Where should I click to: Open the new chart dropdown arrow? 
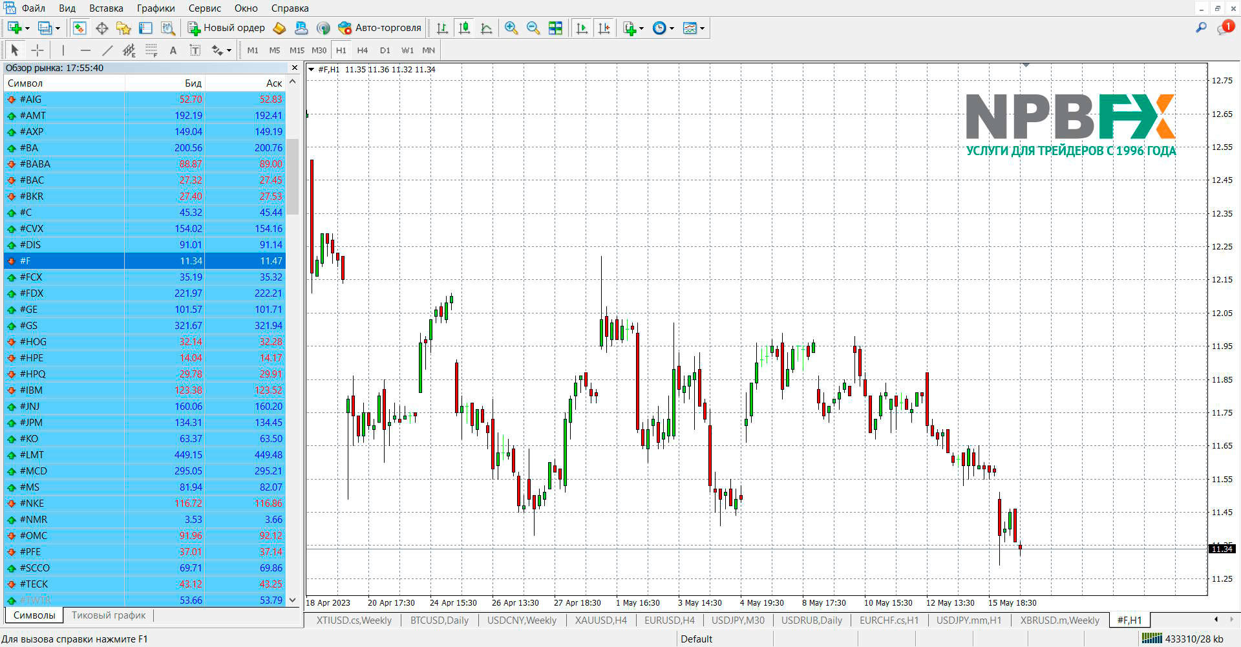pyautogui.click(x=27, y=28)
